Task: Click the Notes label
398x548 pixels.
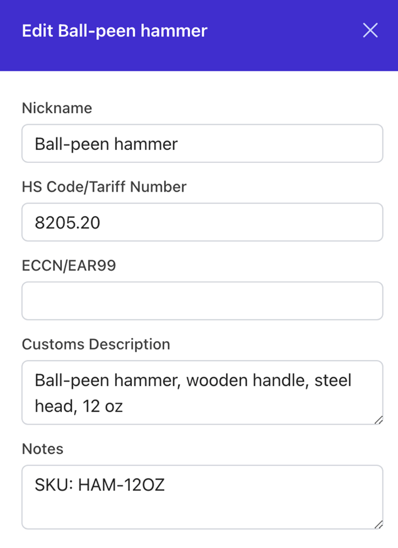Action: (42, 449)
